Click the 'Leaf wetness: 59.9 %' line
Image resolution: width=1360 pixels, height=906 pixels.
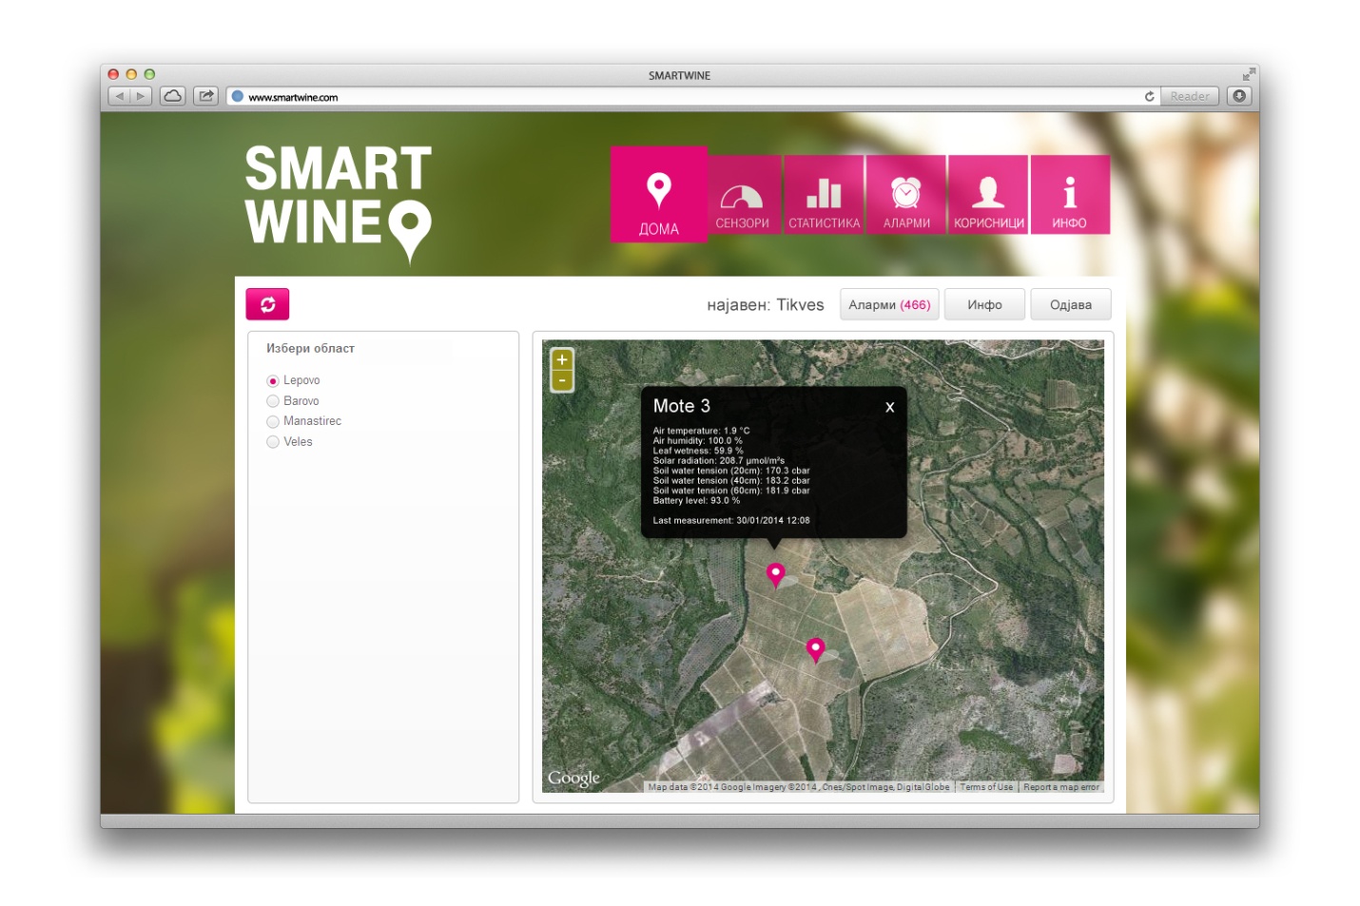(698, 451)
